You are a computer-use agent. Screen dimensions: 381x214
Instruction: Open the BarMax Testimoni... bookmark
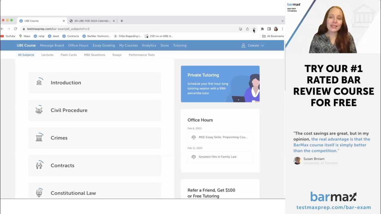point(96,36)
